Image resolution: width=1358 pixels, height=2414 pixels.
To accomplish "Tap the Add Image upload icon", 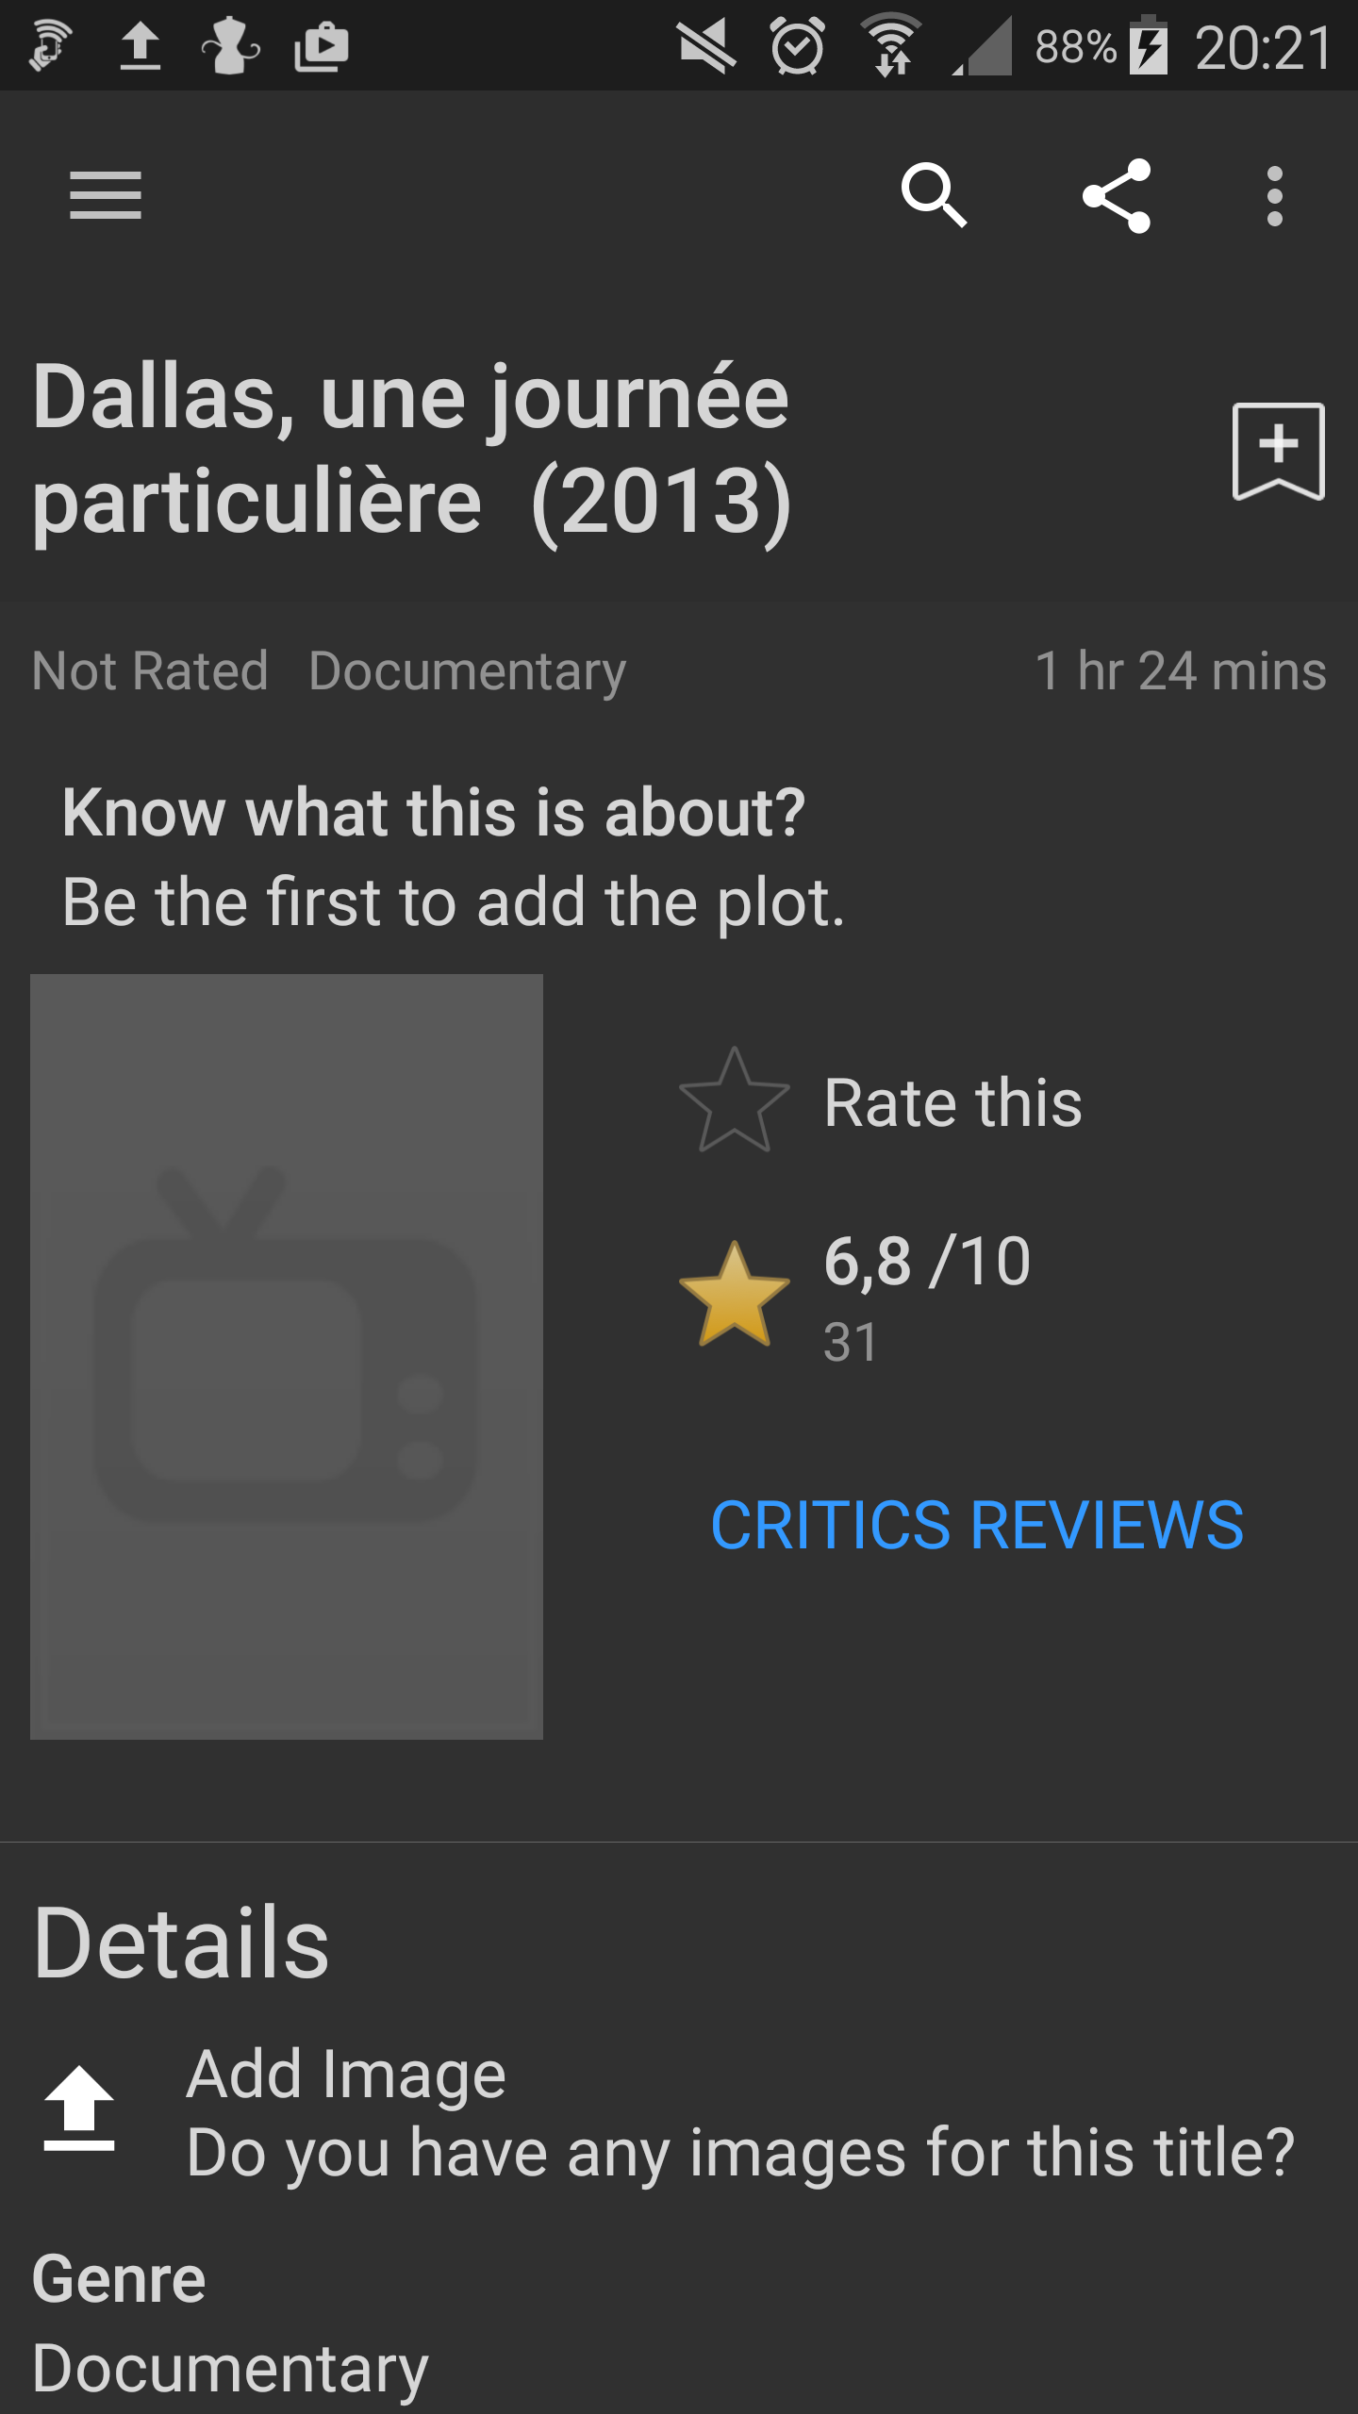I will [x=79, y=2108].
